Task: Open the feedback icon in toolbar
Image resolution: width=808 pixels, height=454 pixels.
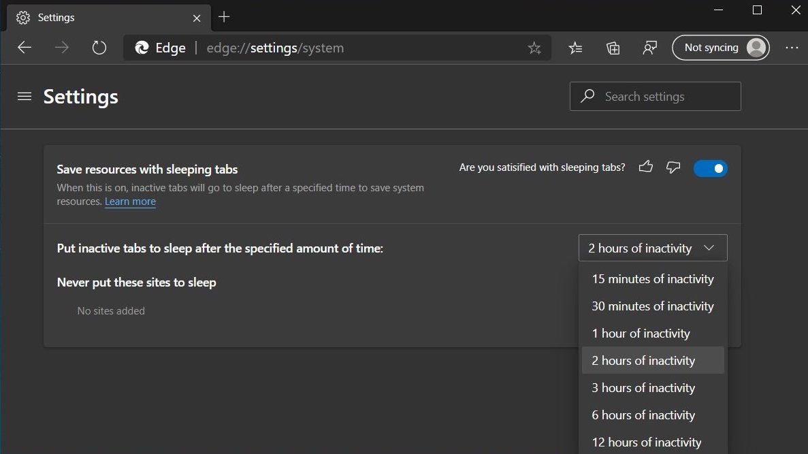Action: point(650,48)
